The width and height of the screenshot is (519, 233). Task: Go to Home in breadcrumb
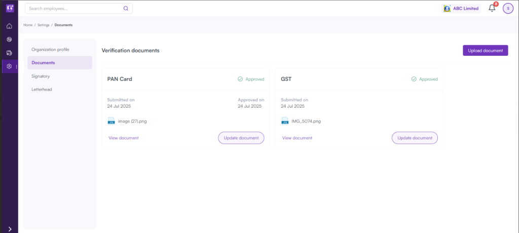coord(28,25)
